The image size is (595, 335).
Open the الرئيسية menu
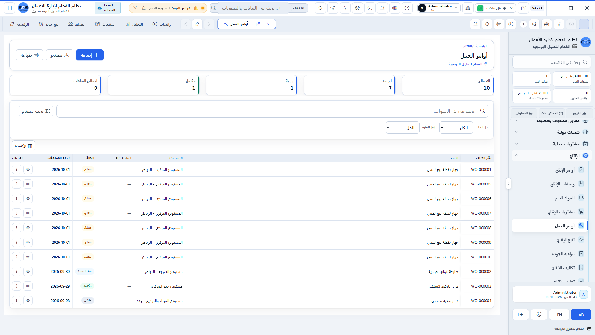(x=20, y=24)
